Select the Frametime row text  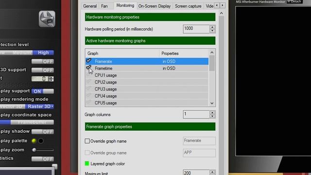click(x=104, y=69)
